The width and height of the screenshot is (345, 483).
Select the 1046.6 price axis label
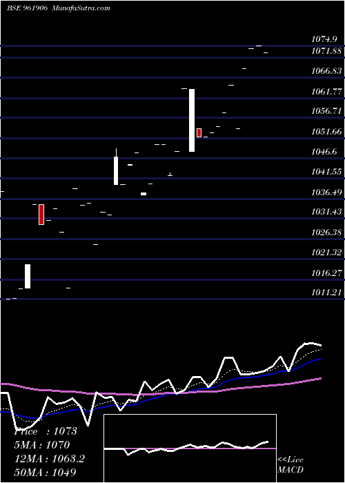[324, 152]
